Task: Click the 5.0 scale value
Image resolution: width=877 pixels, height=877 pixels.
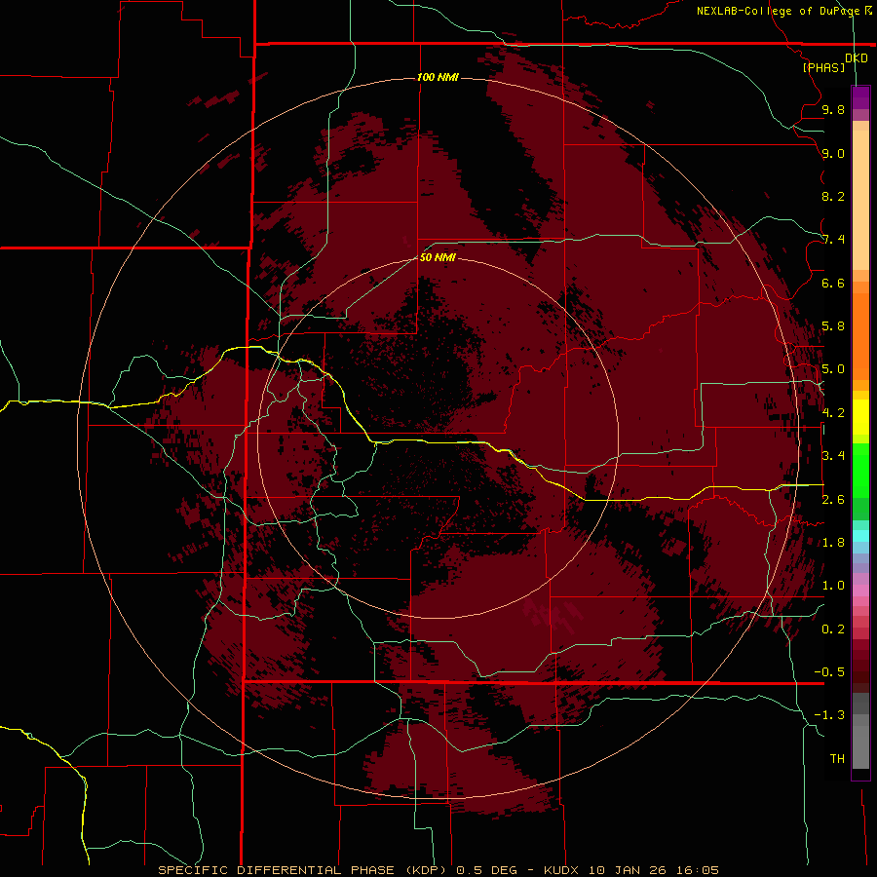Action: 833,369
